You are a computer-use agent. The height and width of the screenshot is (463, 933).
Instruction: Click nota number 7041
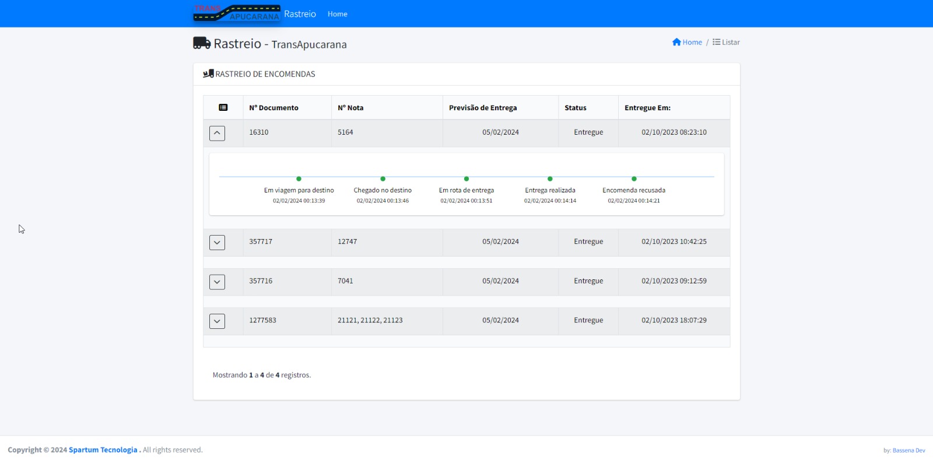pos(345,281)
